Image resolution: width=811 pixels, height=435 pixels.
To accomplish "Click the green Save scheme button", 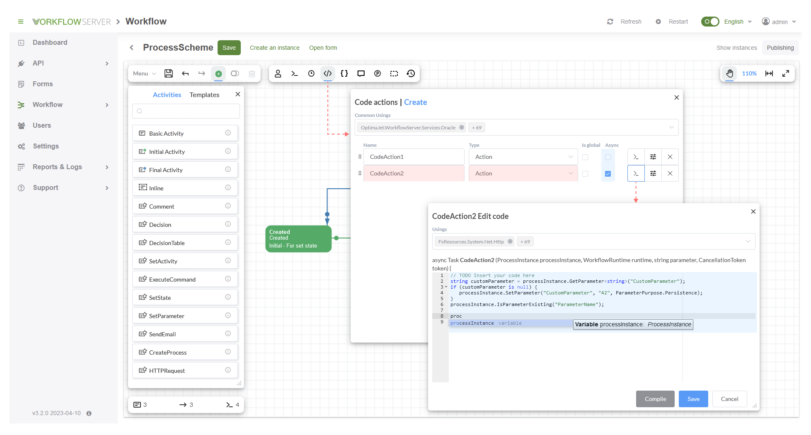I will 229,48.
